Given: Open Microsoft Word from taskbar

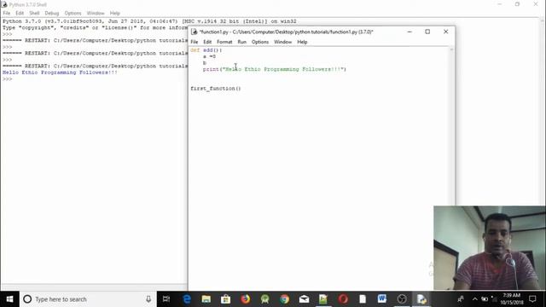Looking at the screenshot, I should click(382, 299).
